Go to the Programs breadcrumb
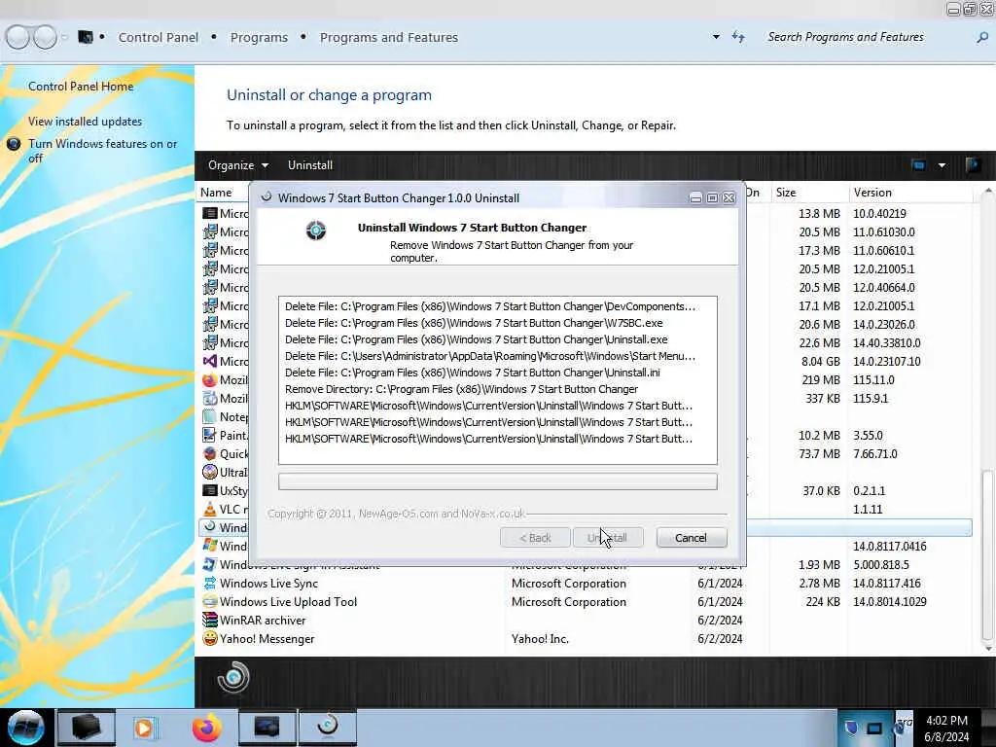996x747 pixels. click(x=259, y=38)
